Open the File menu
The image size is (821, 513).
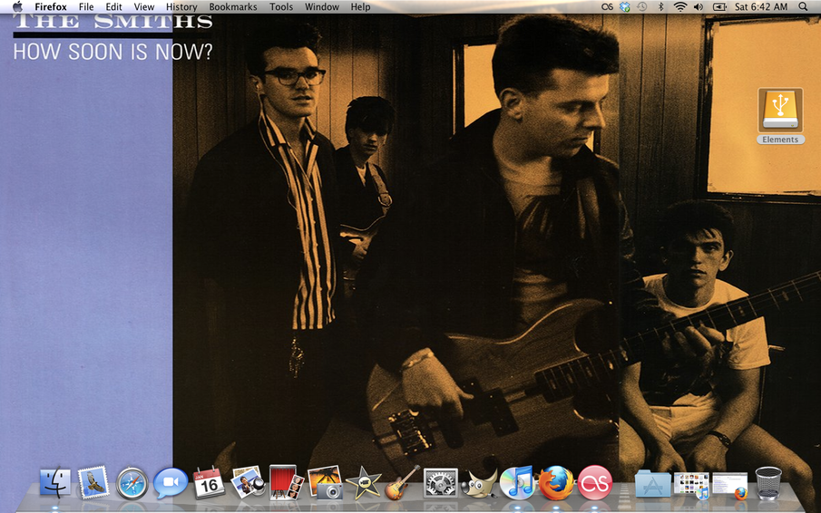(x=86, y=7)
